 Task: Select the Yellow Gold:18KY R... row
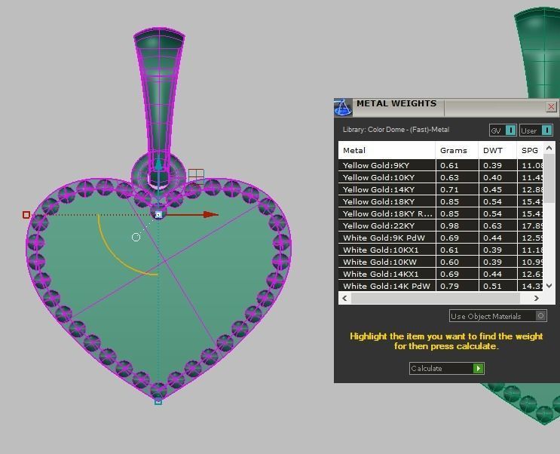(x=441, y=213)
